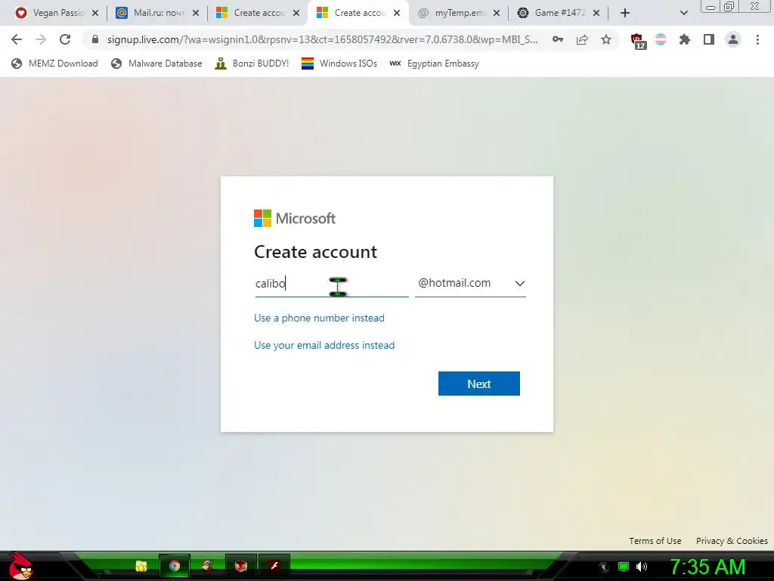774x581 pixels.
Task: Click the Microsoft logo
Action: pos(295,219)
